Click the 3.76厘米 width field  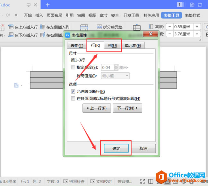(x=183, y=34)
